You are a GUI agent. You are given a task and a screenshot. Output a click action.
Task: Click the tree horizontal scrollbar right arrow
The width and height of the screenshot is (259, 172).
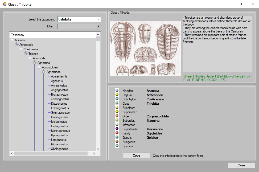pyautogui.click(x=94, y=153)
